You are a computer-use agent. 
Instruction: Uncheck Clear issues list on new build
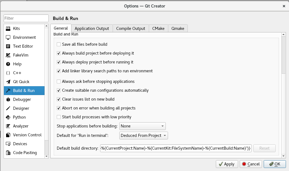[59, 99]
